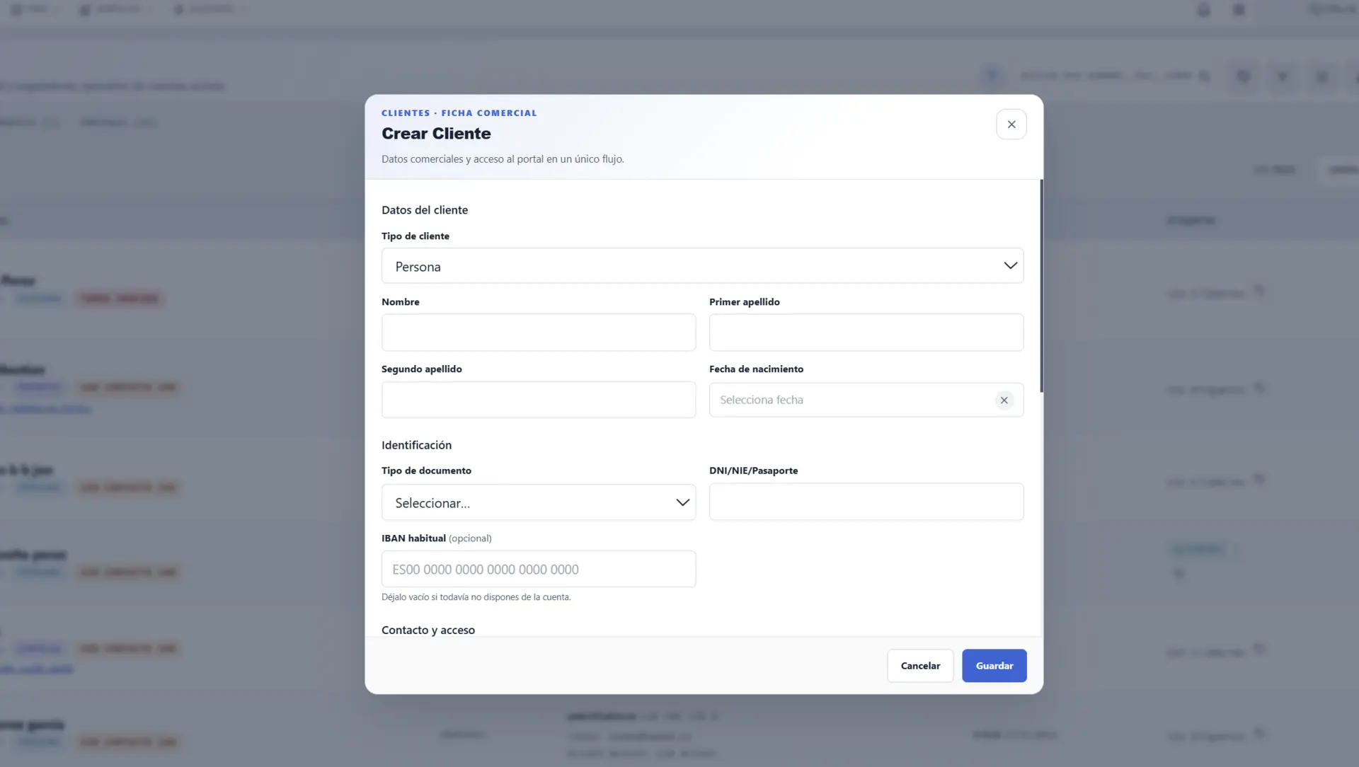Click the IBAN habitual input field

click(538, 569)
